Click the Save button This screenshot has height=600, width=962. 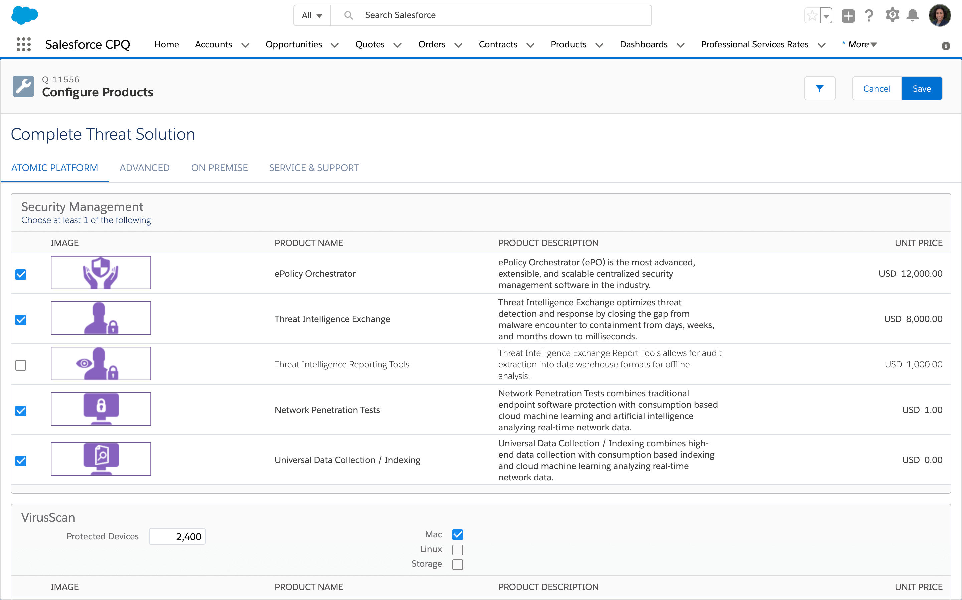pyautogui.click(x=922, y=88)
